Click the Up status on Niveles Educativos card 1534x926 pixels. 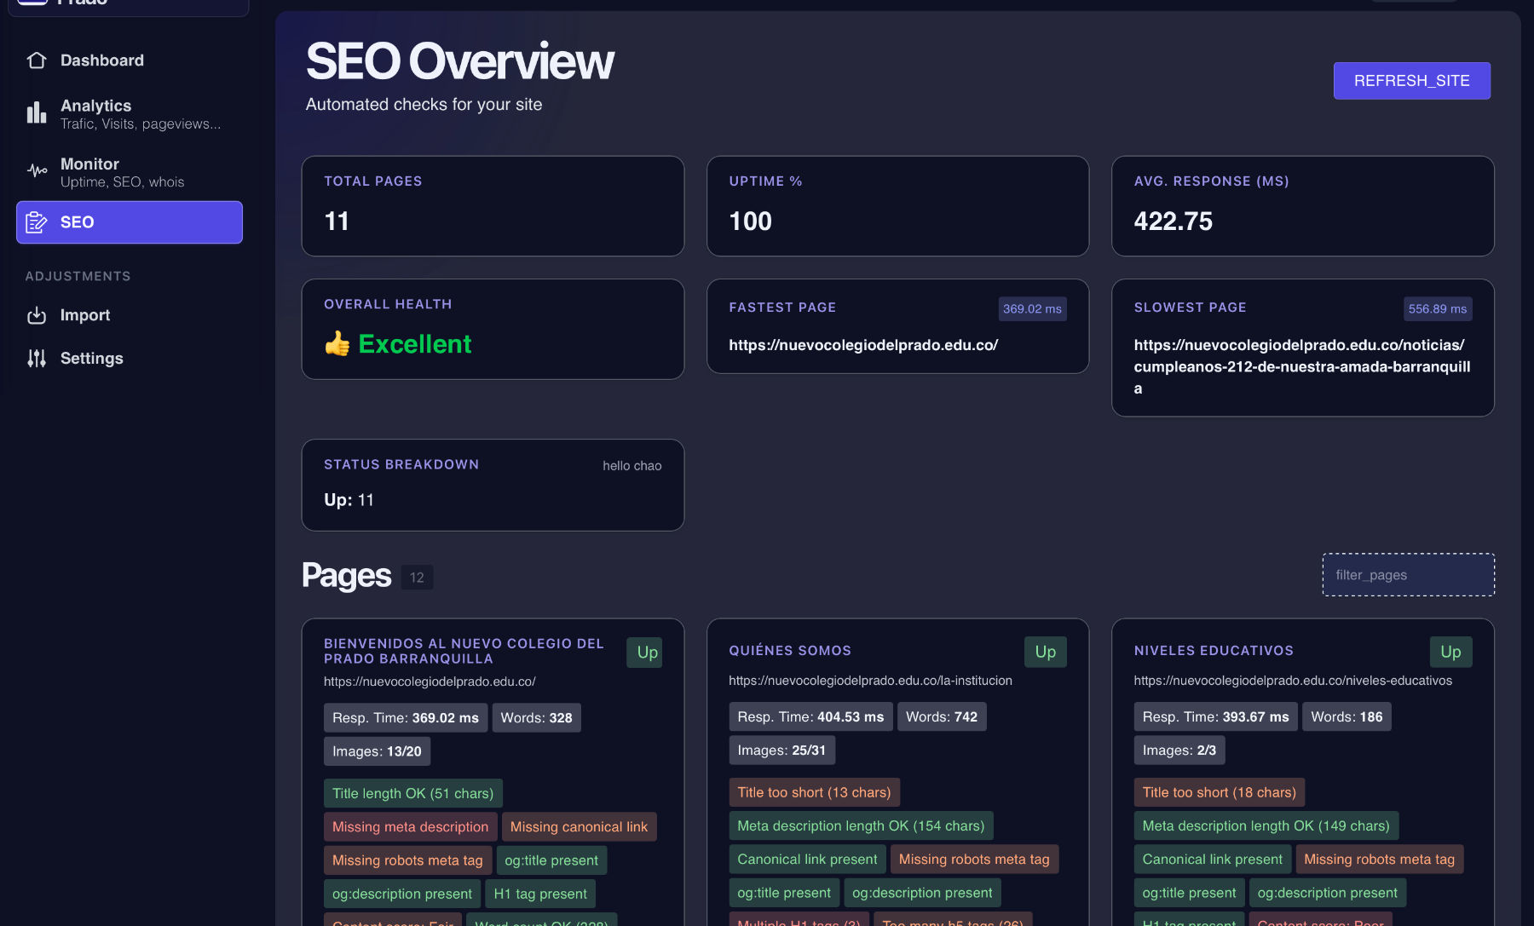click(x=1450, y=652)
